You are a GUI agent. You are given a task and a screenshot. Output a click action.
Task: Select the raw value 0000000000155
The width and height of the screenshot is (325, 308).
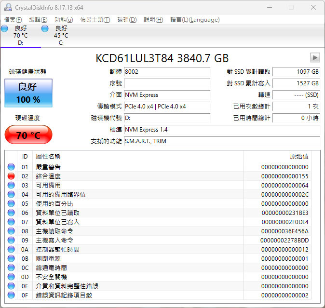285,176
